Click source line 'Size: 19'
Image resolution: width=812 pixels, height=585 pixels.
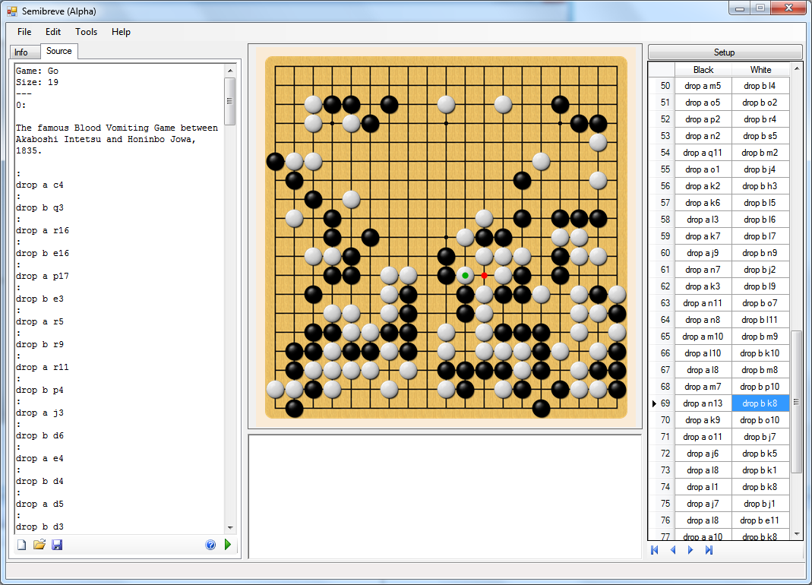[36, 82]
